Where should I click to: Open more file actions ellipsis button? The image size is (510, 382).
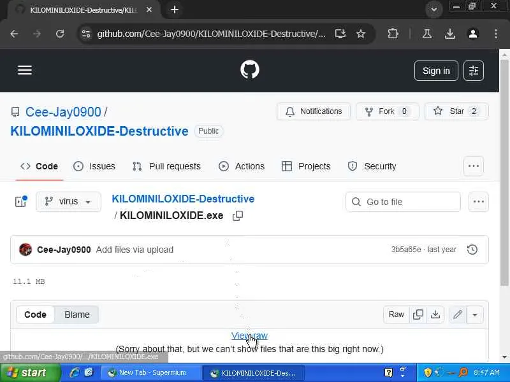pyautogui.click(x=479, y=202)
